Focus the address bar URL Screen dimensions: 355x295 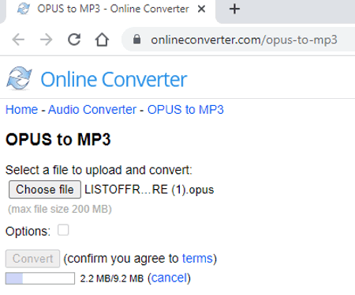click(x=244, y=40)
